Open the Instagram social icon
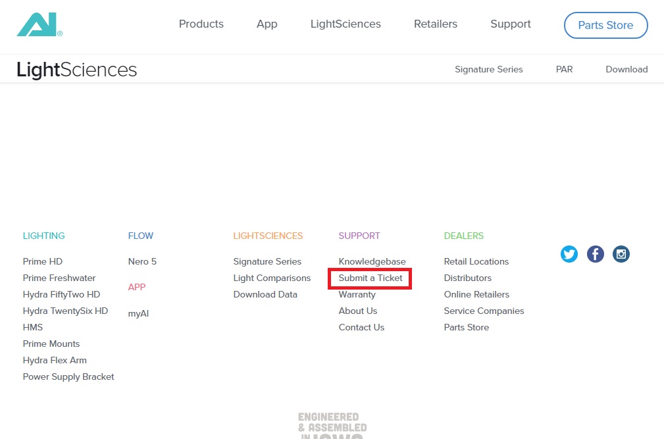The image size is (664, 439). tap(621, 254)
